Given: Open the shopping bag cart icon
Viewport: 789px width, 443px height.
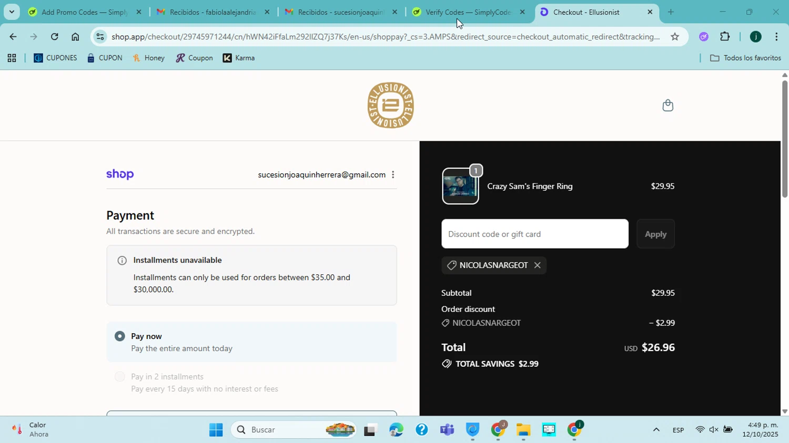Looking at the screenshot, I should (x=667, y=106).
